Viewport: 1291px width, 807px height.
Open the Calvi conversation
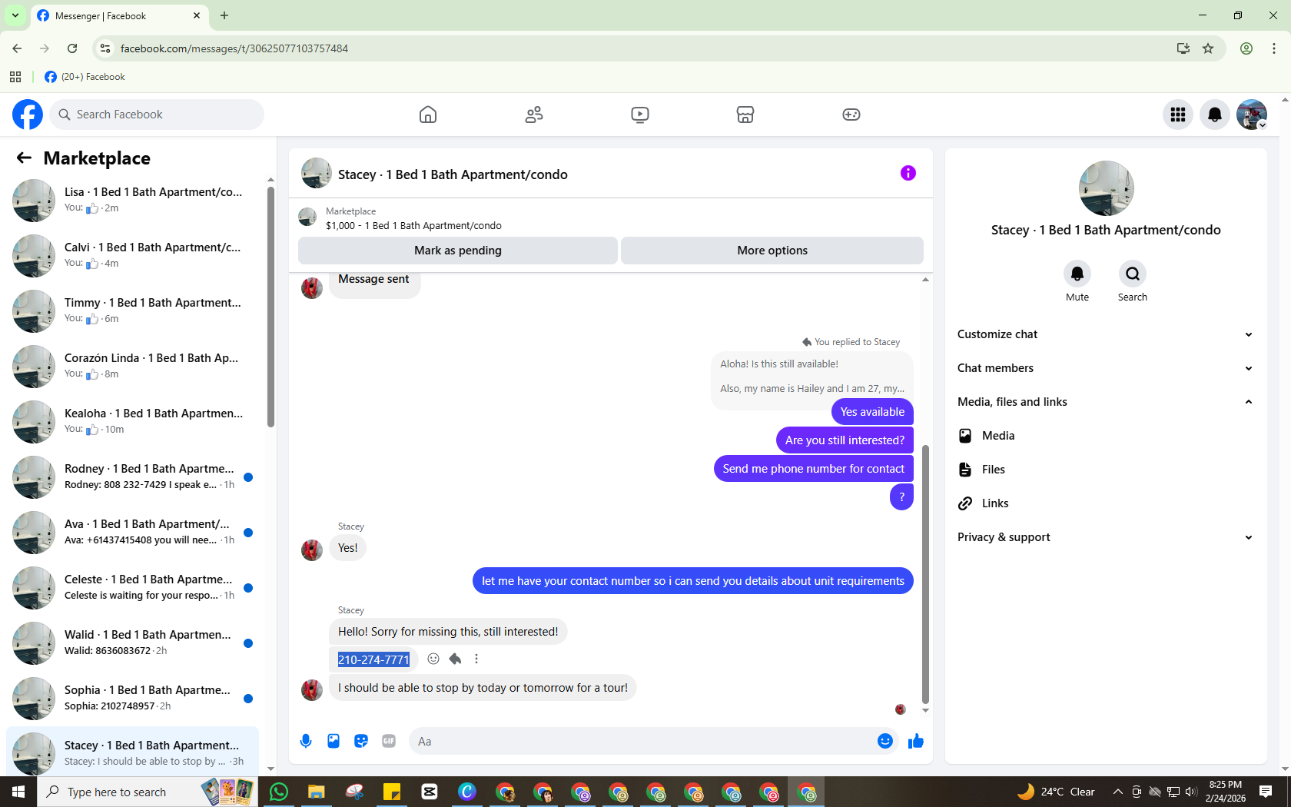click(x=133, y=255)
